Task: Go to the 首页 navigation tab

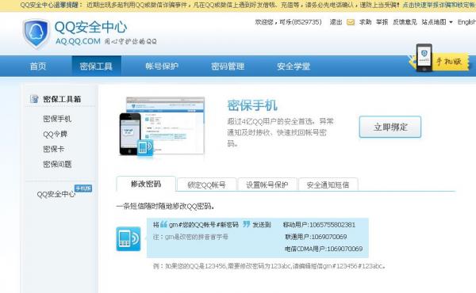Action: [x=38, y=66]
